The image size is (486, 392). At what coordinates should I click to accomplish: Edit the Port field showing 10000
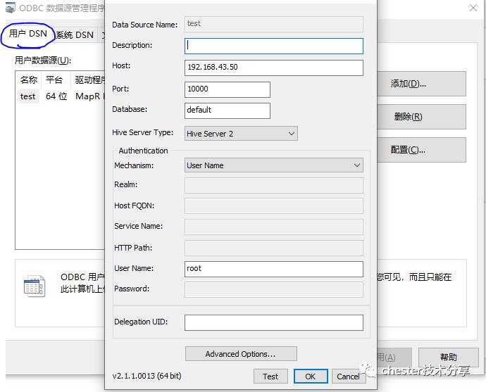[x=228, y=89]
